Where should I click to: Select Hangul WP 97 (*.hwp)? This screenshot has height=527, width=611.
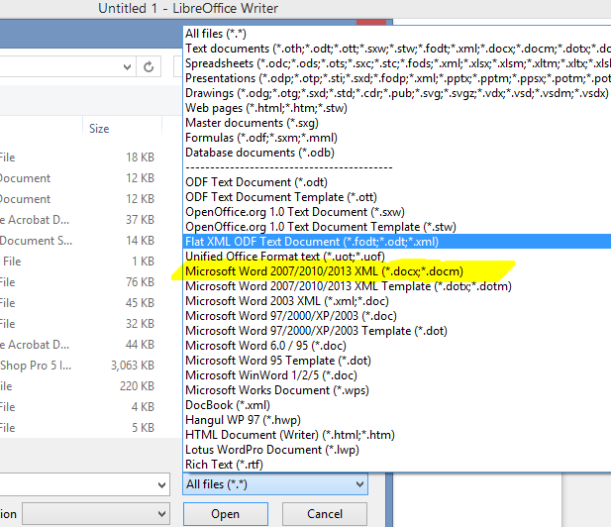click(397, 419)
